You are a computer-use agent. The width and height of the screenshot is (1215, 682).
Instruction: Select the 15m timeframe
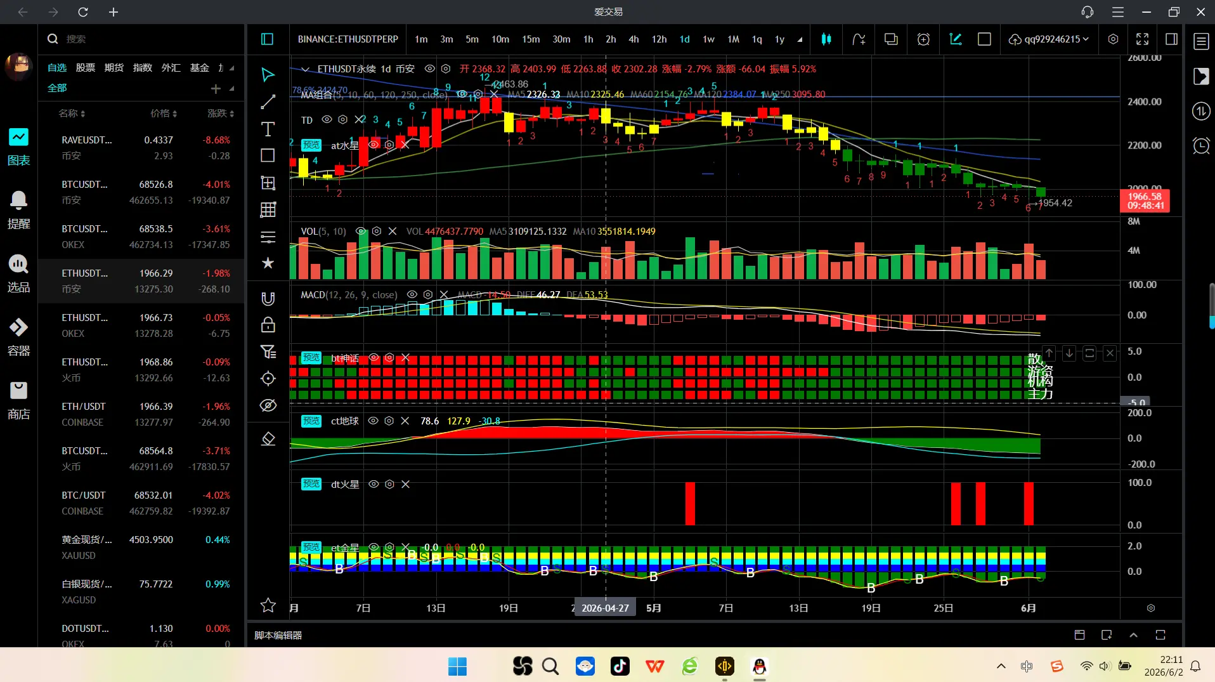(531, 39)
